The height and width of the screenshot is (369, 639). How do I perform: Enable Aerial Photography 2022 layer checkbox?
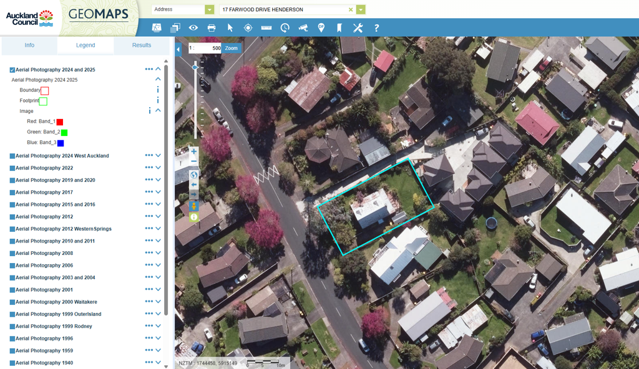12,168
